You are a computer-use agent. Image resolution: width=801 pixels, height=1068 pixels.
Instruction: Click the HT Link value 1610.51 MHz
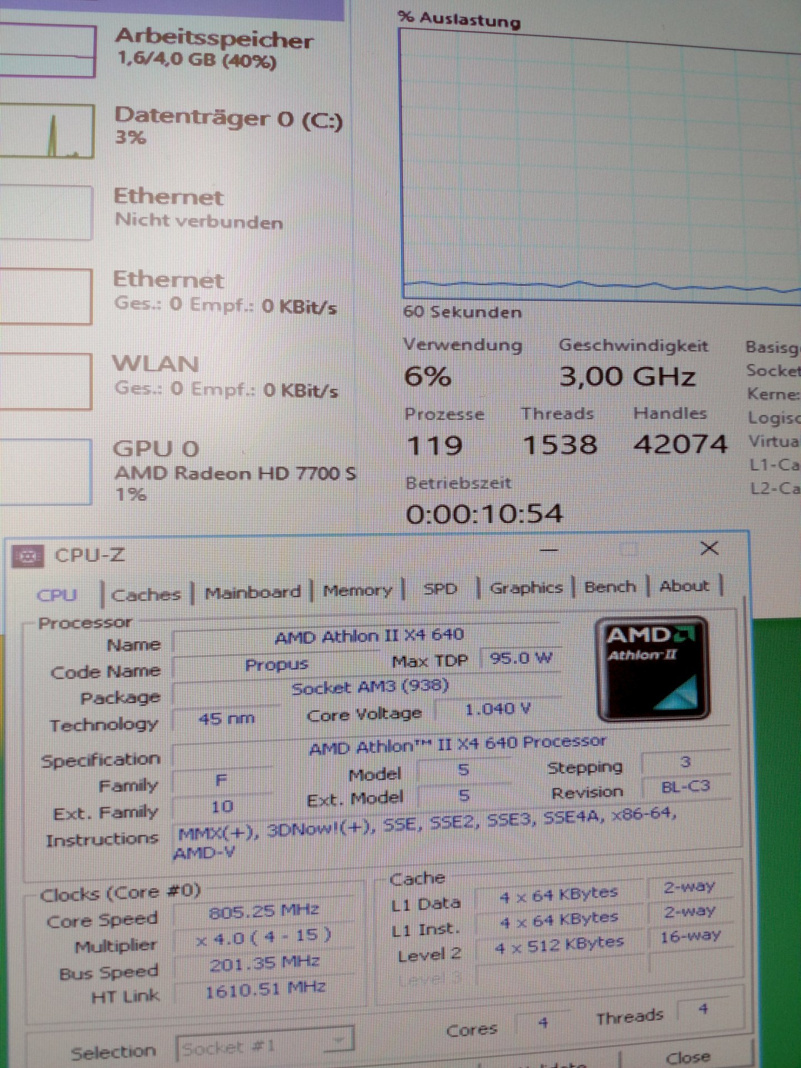click(x=265, y=990)
